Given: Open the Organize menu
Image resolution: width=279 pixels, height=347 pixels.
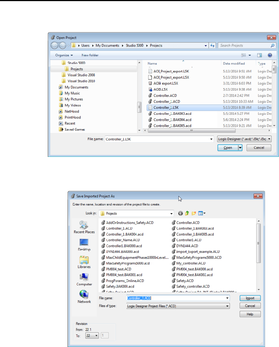Looking at the screenshot, I should [64, 55].
